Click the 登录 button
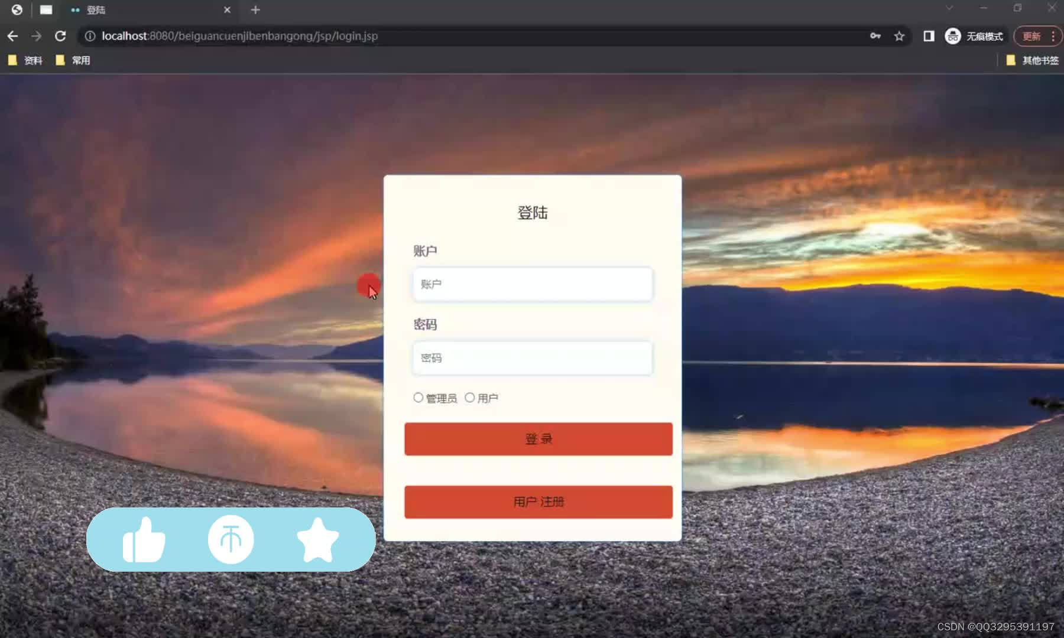The height and width of the screenshot is (638, 1064). [x=539, y=439]
